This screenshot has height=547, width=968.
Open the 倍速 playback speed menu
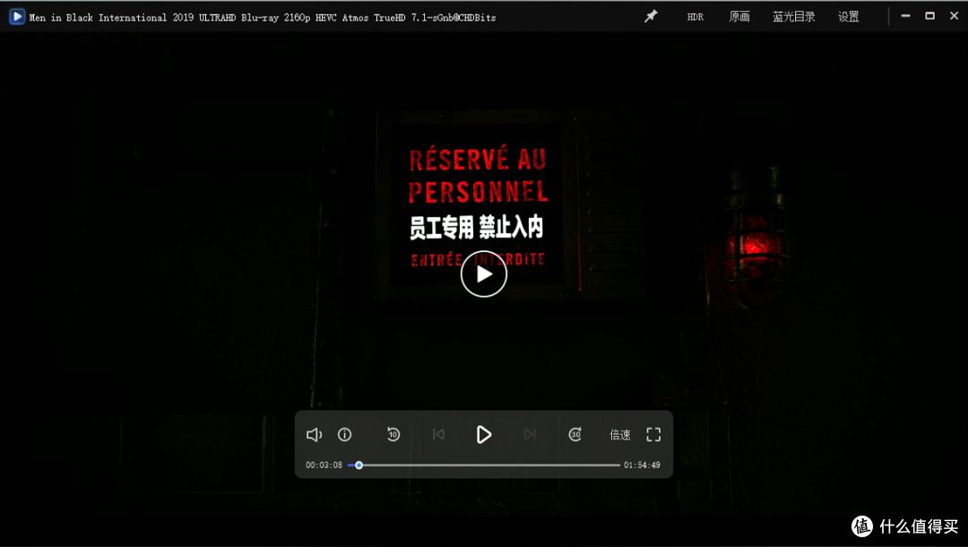point(620,435)
